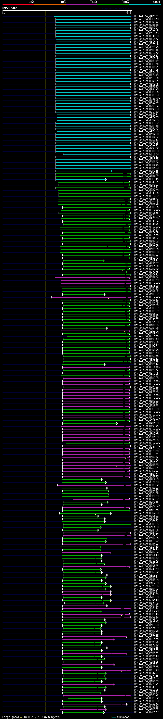The image size is (163, 719).
Task: Click the white query sequence bar
Action: coord(67,10)
